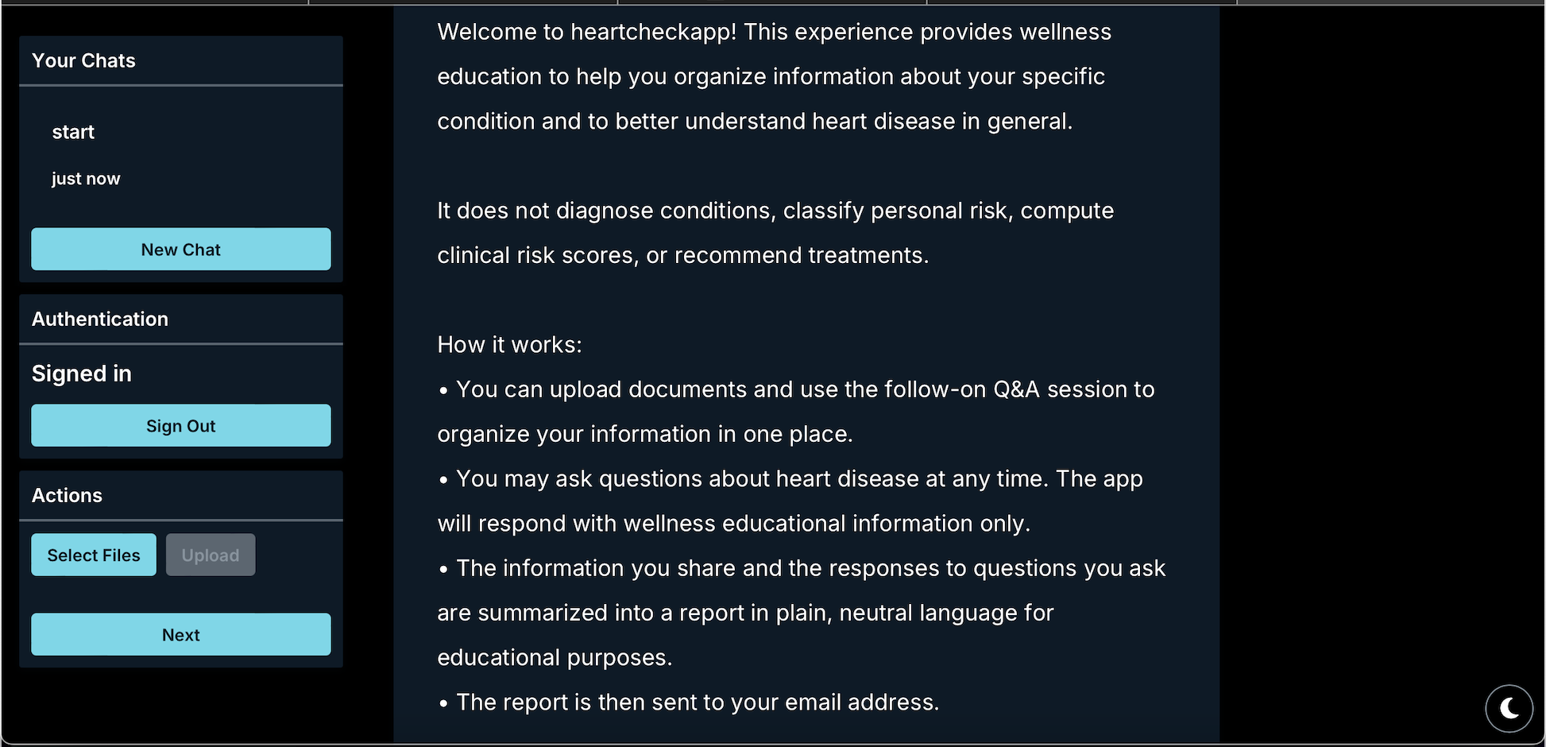Screen dimensions: 1546x747
Task: Open the 'start' chat in Your Chats
Action: point(73,132)
